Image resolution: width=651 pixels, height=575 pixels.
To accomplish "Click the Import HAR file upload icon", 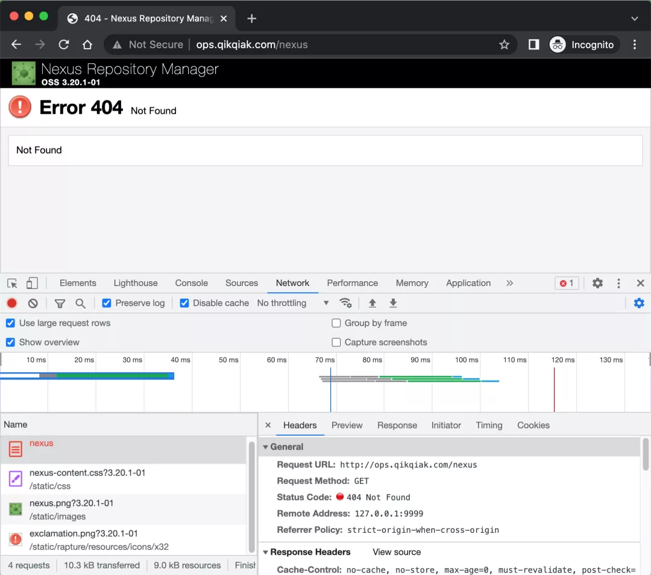I will click(x=373, y=303).
